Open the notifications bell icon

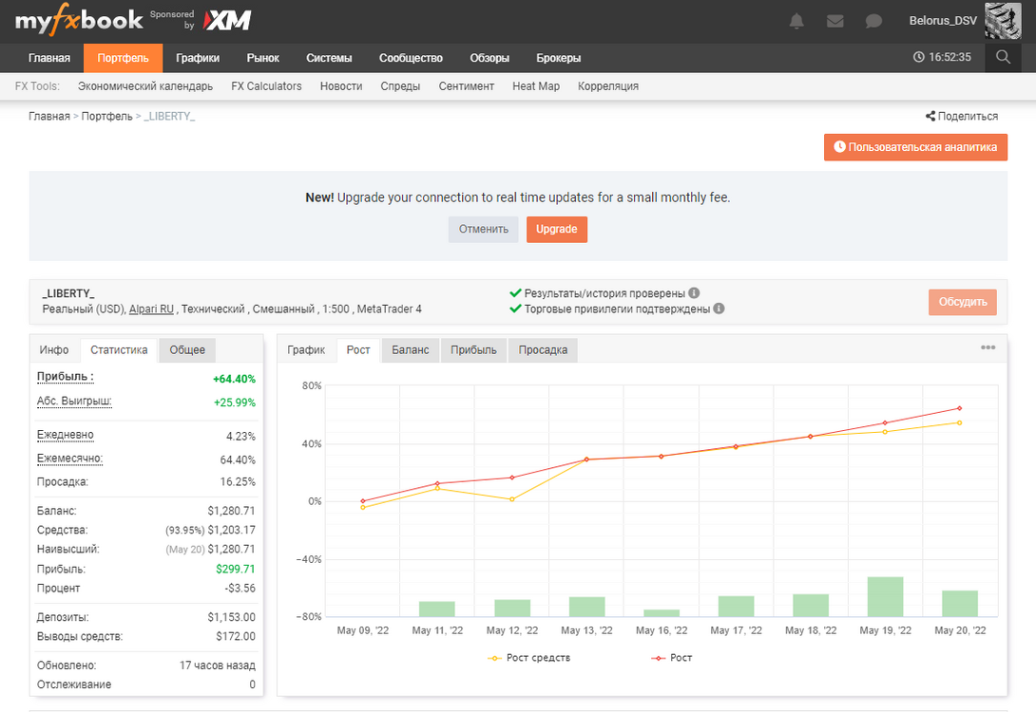[x=796, y=21]
